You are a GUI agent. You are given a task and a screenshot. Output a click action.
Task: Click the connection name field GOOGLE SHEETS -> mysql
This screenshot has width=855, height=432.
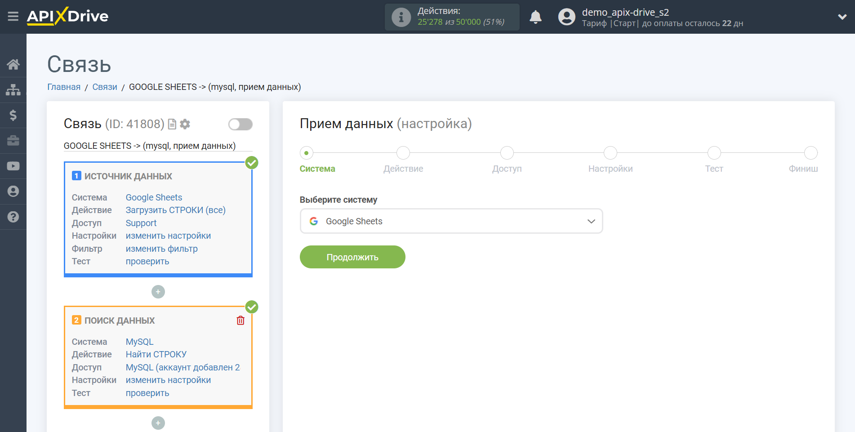158,146
